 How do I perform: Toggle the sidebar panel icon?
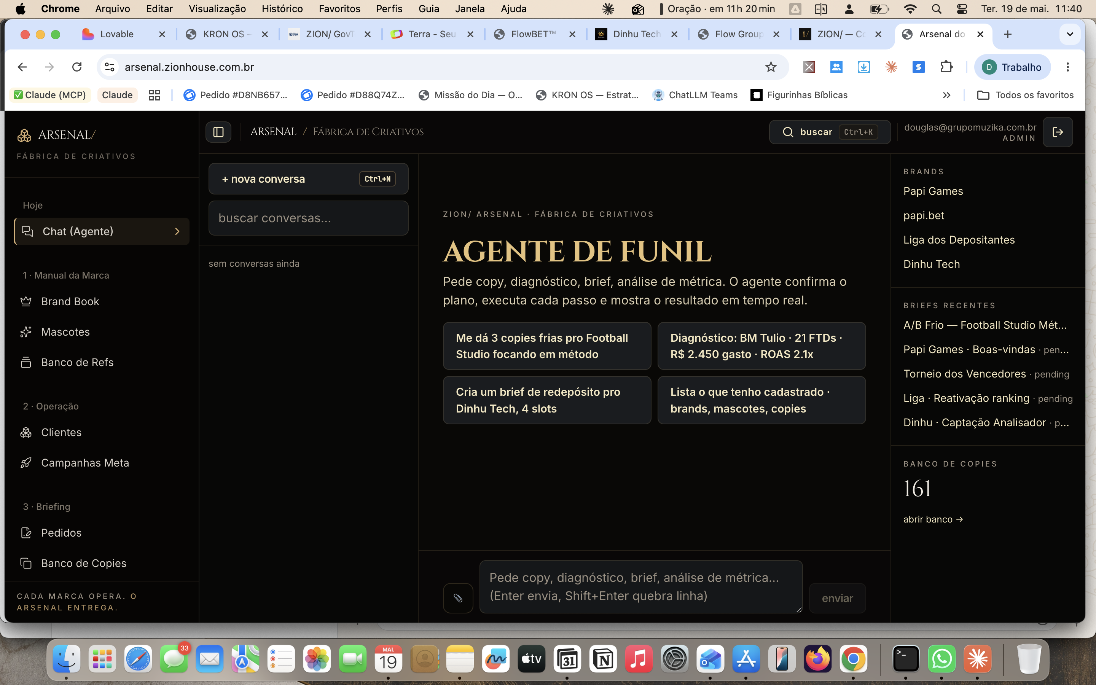click(218, 132)
